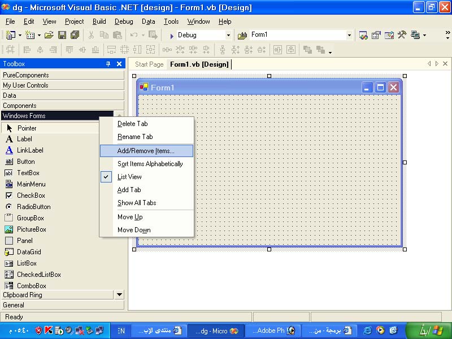Choose Add/Remove Items from context menu

click(x=146, y=151)
